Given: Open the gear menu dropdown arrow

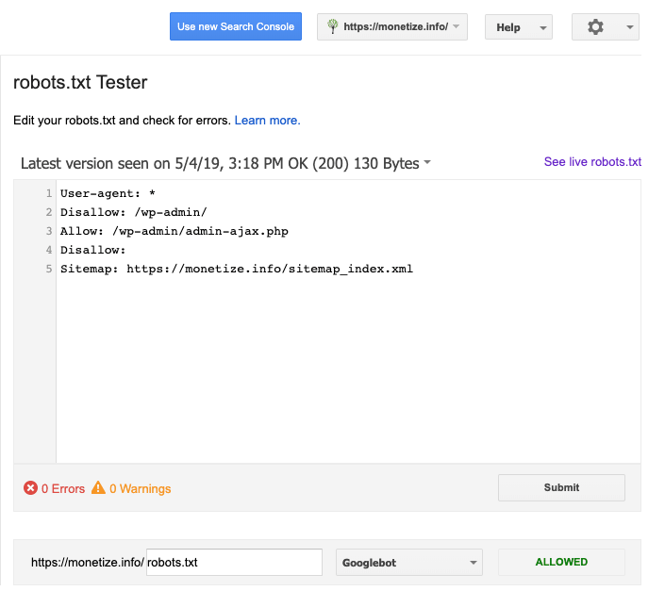Looking at the screenshot, I should pos(630,27).
